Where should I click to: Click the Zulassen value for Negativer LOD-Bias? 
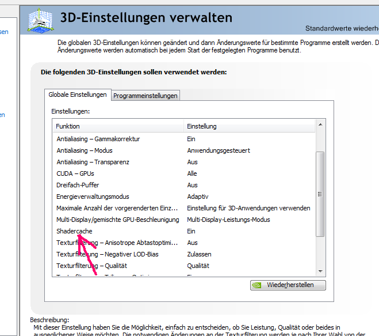(x=199, y=254)
